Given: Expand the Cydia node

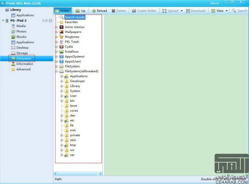Looking at the screenshot, I should pos(56,47).
